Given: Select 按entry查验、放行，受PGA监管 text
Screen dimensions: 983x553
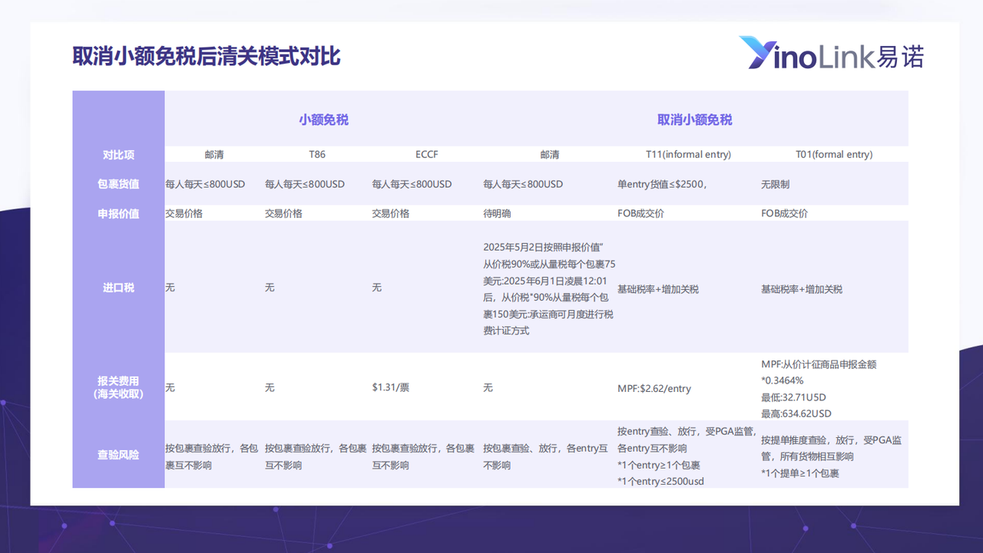Looking at the screenshot, I should coord(687,432).
